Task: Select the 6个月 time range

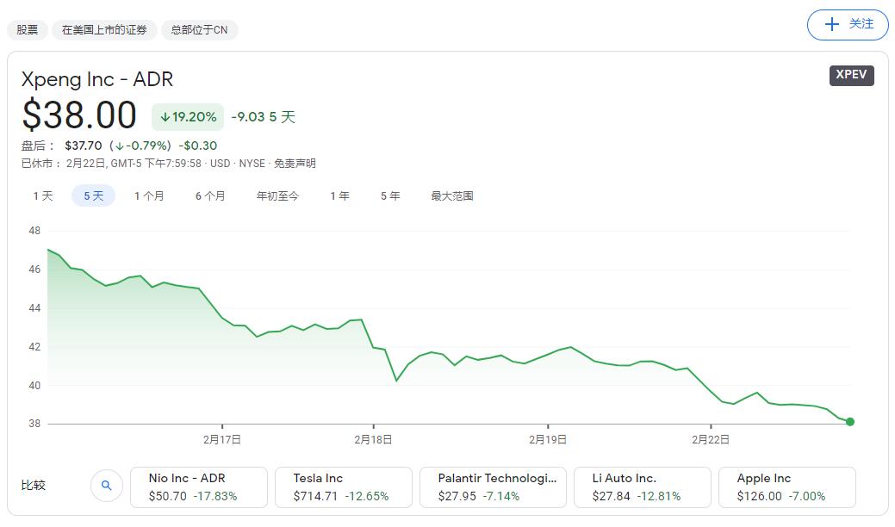Action: click(209, 195)
